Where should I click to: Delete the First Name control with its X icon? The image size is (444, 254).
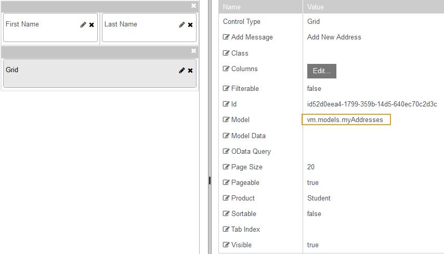(x=92, y=25)
